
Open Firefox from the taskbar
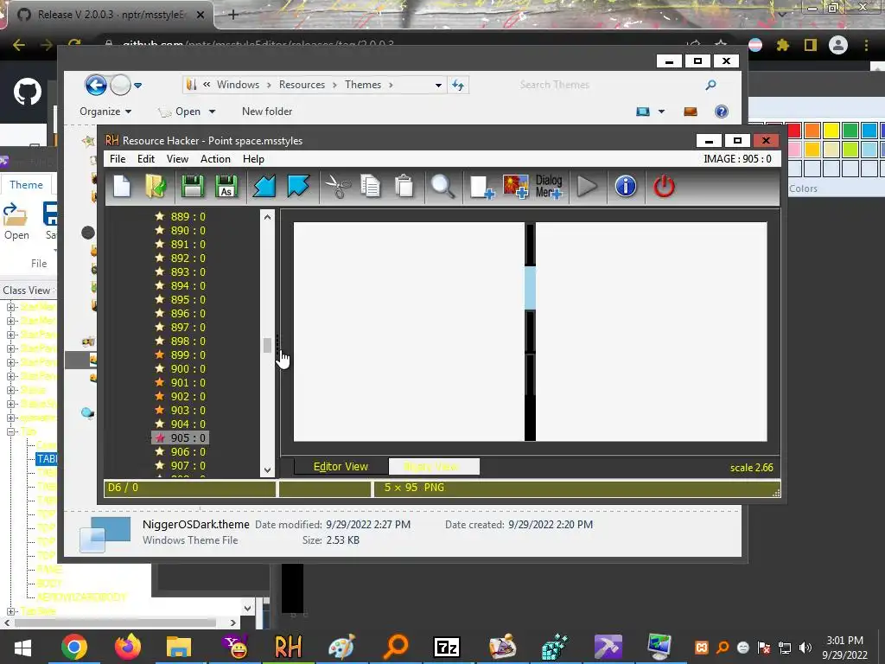point(128,647)
